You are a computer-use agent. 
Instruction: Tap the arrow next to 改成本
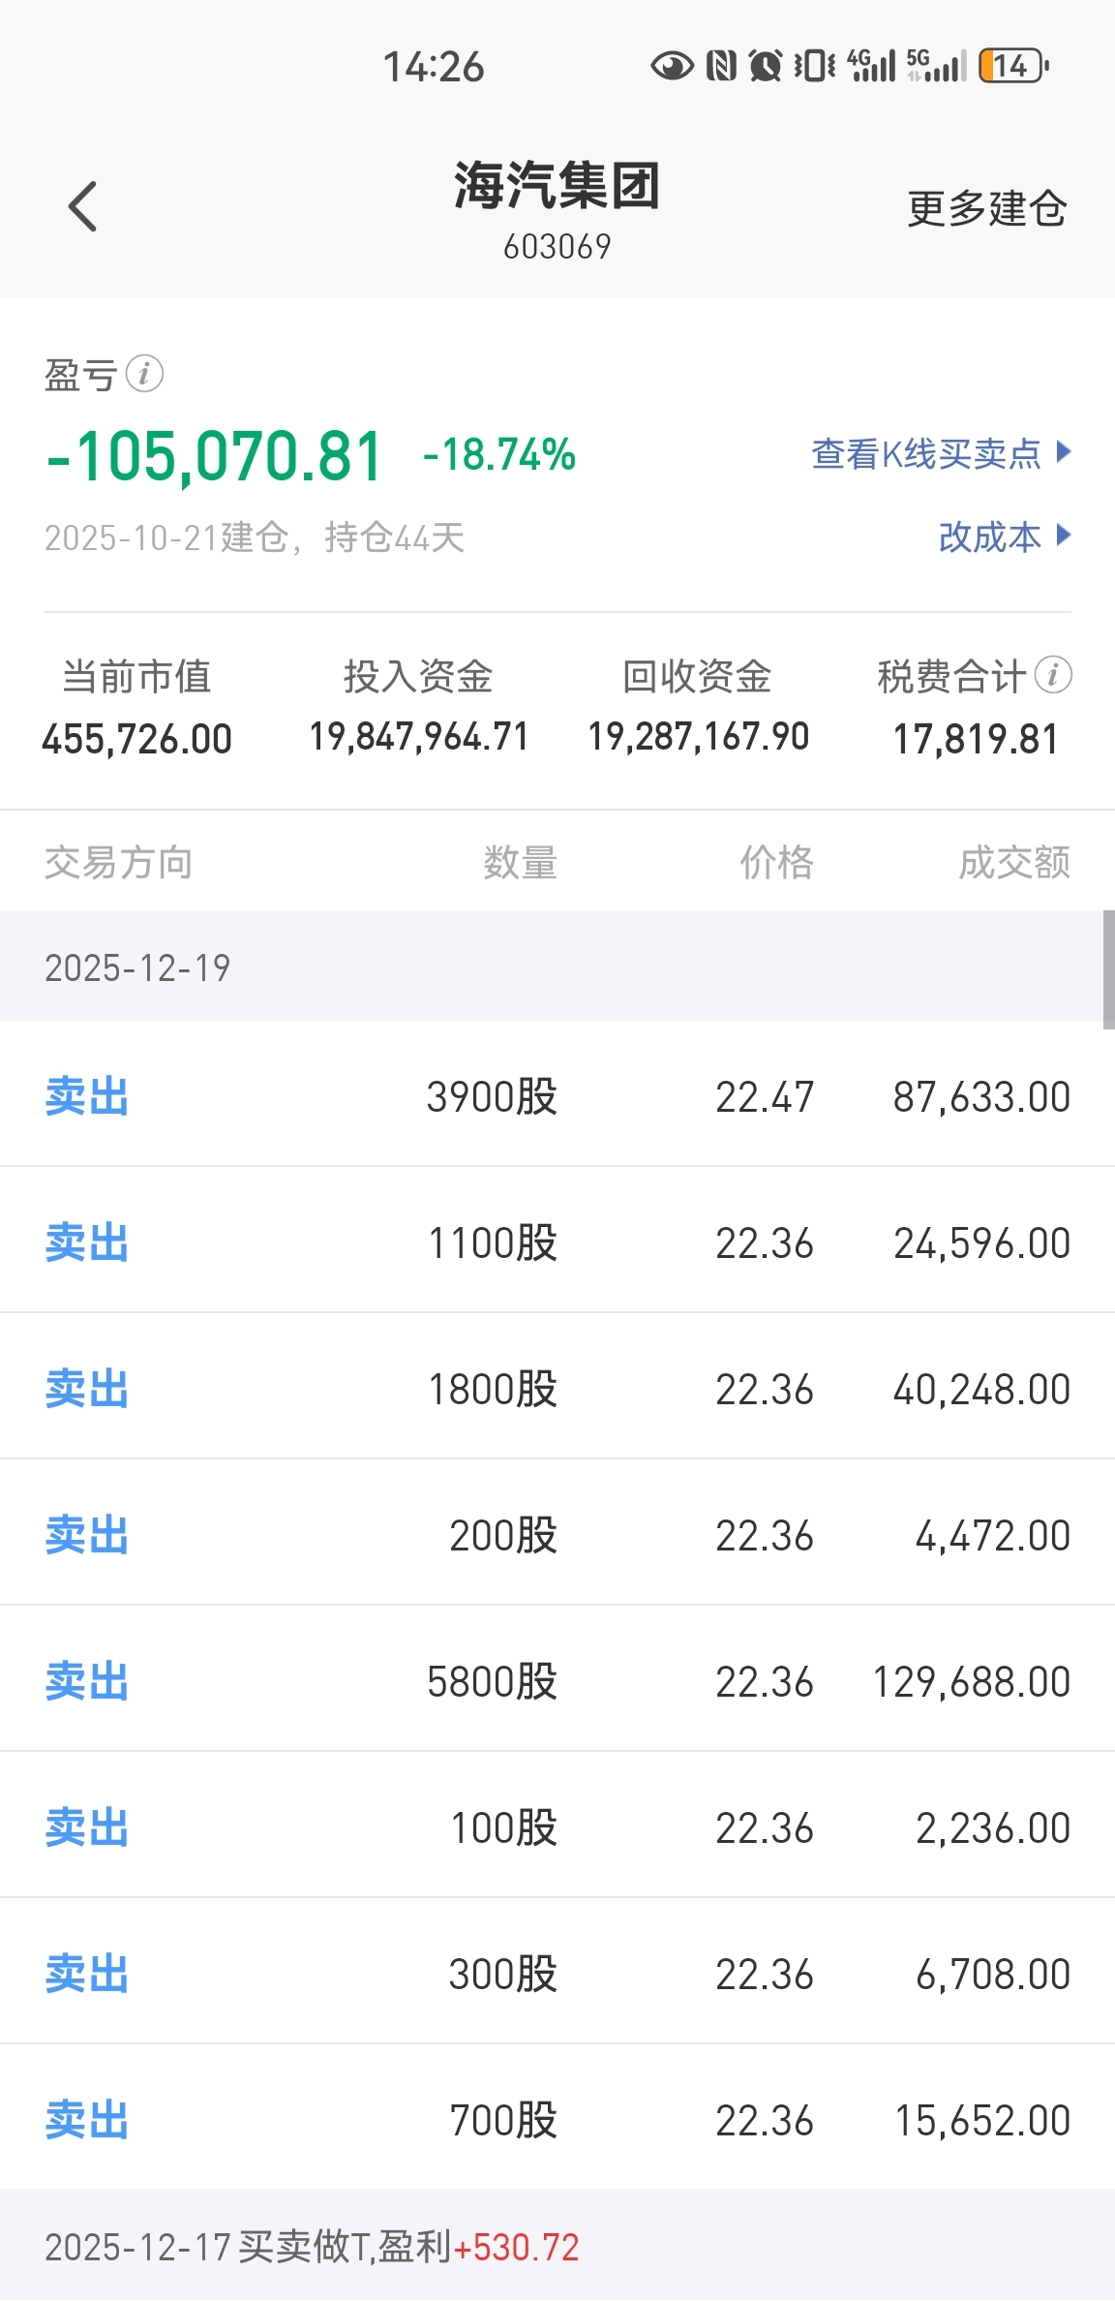pyautogui.click(x=1064, y=535)
